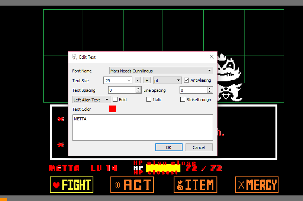The width and height of the screenshot is (303, 201).
Task: Select the LV 14 text on canvas
Action: point(104,168)
